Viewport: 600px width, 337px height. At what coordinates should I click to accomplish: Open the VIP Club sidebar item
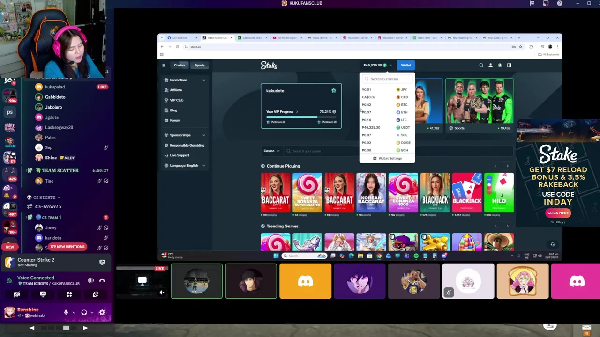[177, 100]
